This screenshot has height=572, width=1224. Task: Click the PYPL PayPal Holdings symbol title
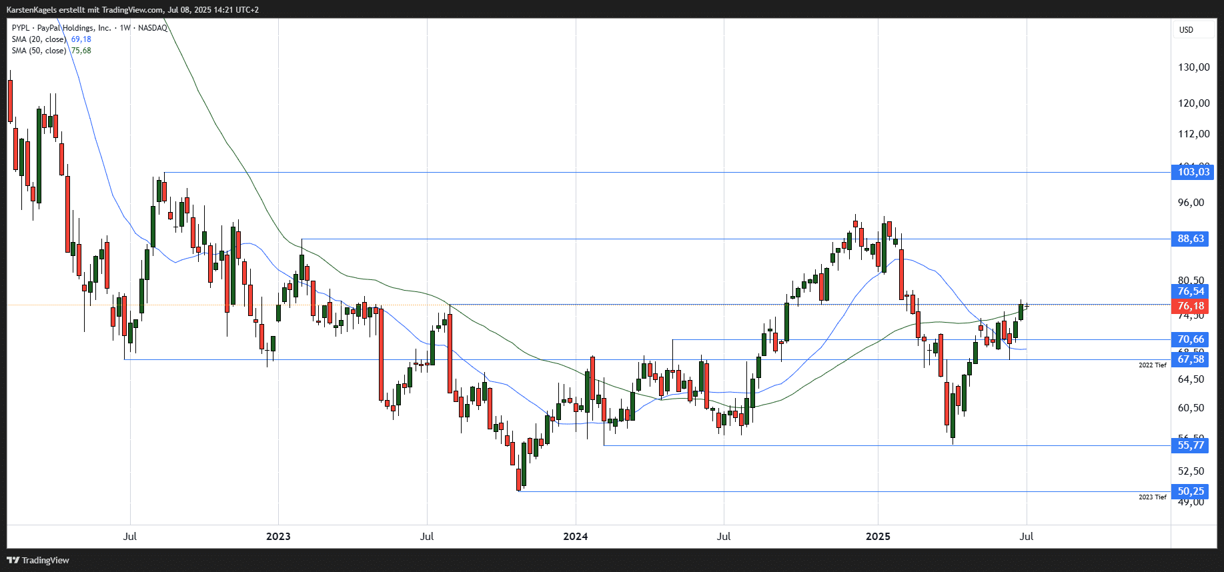click(x=89, y=28)
